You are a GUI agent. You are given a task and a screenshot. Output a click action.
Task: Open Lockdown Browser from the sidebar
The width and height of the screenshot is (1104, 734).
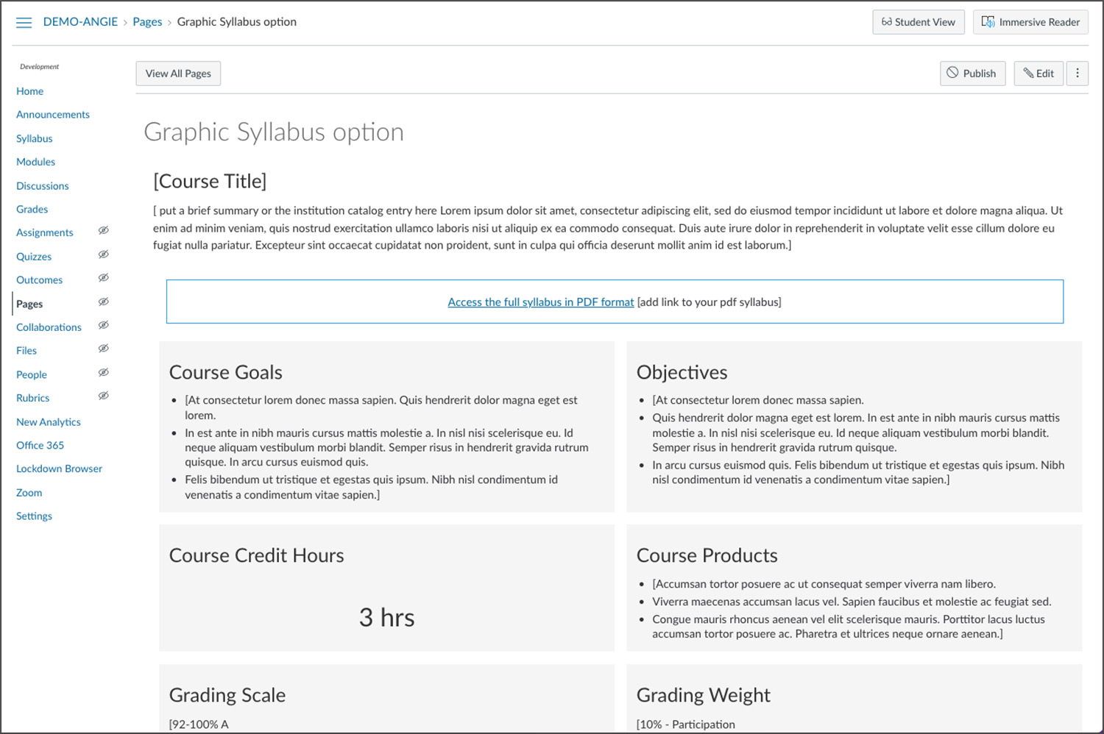pyautogui.click(x=59, y=468)
